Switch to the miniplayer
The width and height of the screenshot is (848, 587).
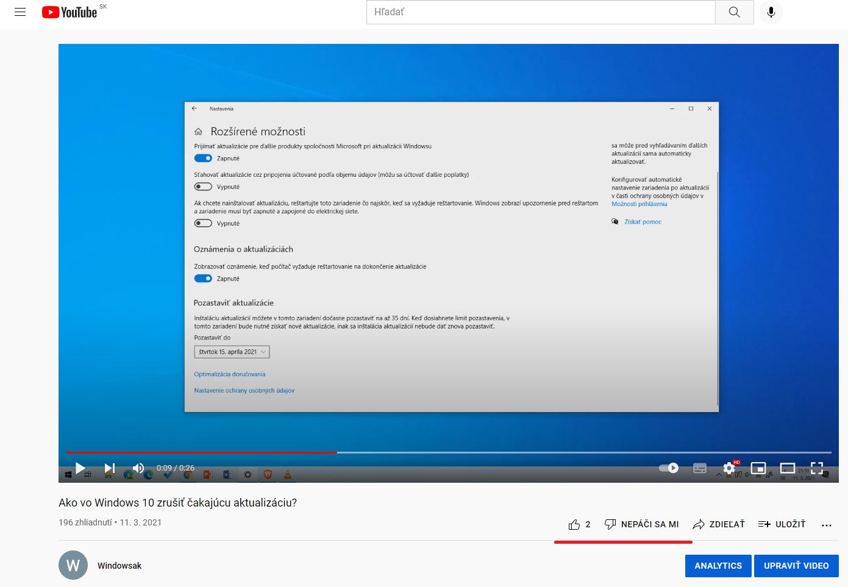(x=758, y=468)
